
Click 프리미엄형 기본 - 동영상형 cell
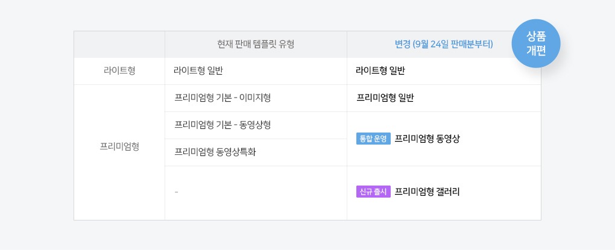pyautogui.click(x=222, y=125)
